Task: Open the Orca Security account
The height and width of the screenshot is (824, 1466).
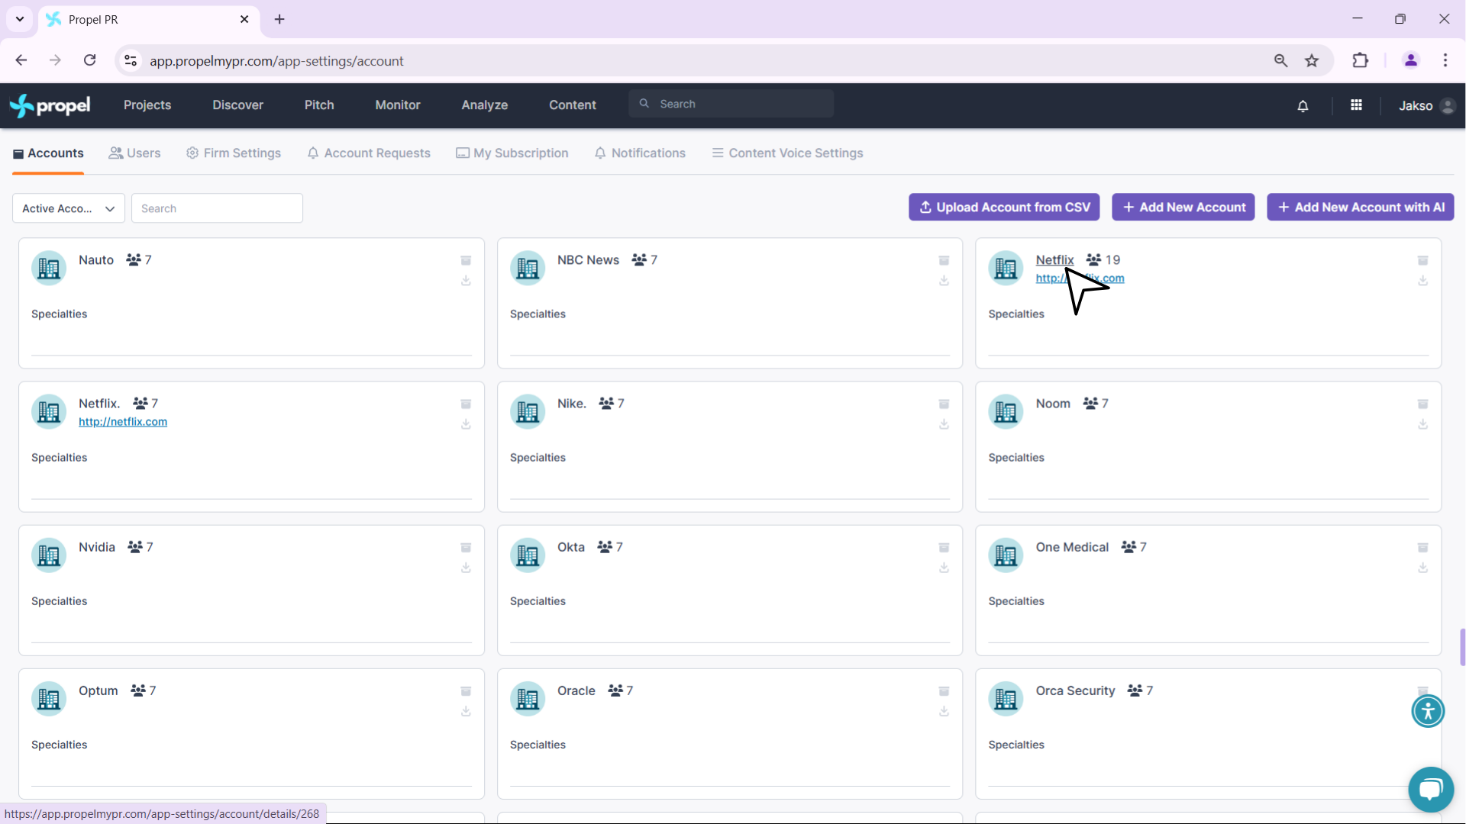Action: [x=1075, y=690]
